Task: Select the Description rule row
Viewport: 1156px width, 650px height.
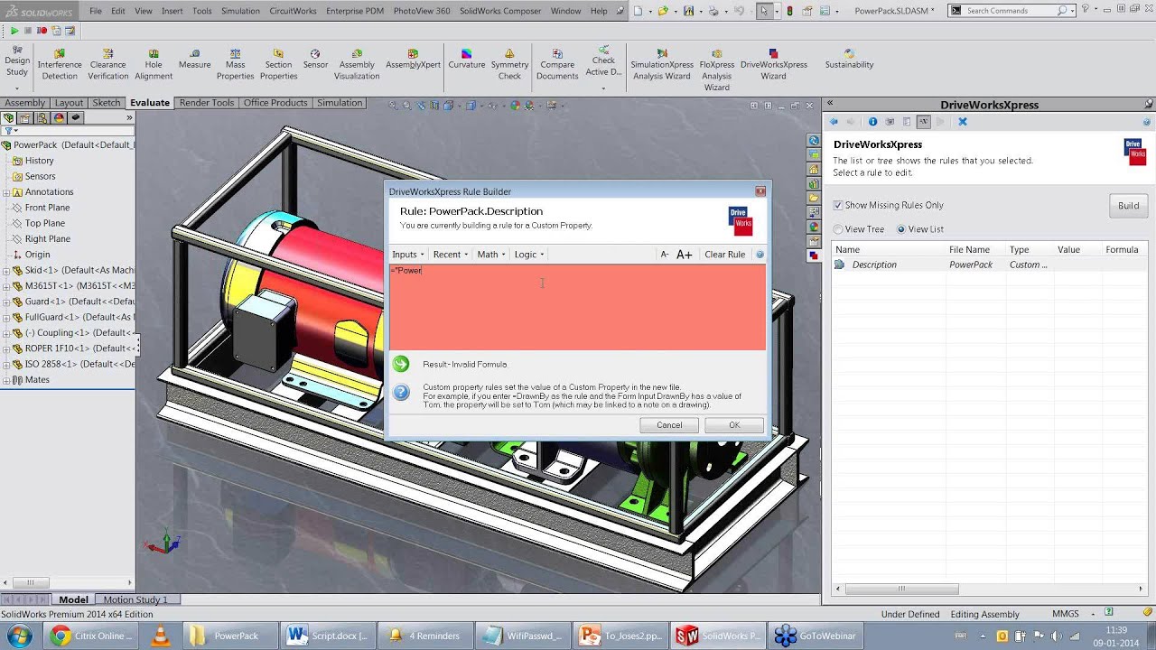Action: (990, 265)
